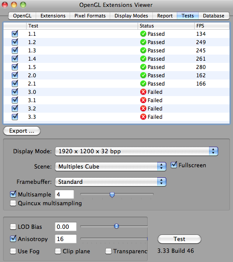Enable the Transparency checkbox
Screen dimensions: 233x262
click(x=108, y=251)
